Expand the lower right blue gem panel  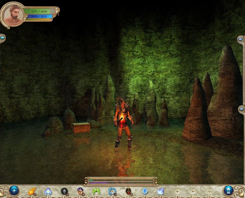241,109
